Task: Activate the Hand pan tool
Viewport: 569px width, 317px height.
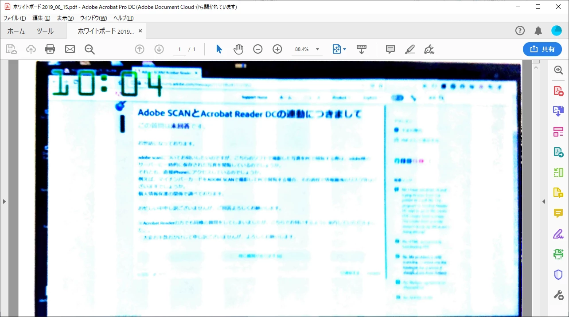Action: click(x=238, y=49)
